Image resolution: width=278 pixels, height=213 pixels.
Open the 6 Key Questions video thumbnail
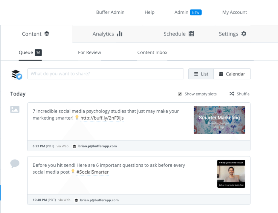[x=231, y=174]
